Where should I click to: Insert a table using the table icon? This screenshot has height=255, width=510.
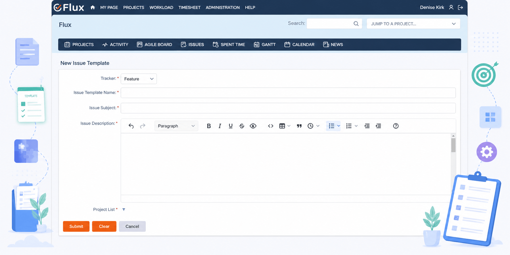[x=282, y=126]
